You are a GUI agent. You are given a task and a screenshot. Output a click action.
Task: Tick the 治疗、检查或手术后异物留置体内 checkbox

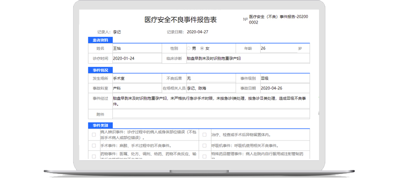204,134
